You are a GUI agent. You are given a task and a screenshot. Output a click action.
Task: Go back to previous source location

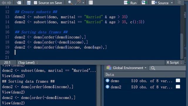pos(4,3)
